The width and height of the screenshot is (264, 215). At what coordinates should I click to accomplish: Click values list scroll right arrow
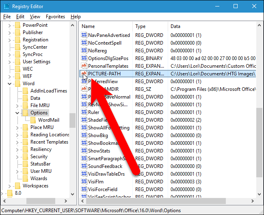(252, 201)
